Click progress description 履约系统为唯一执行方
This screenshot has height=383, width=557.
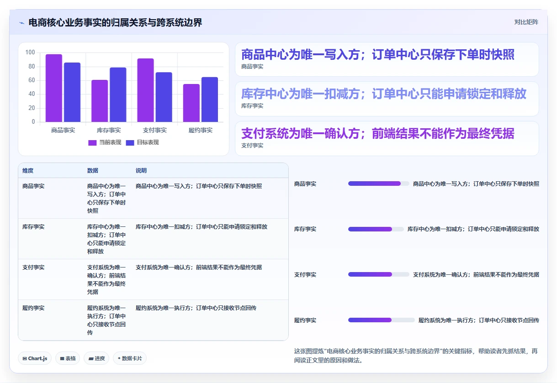pos(479,320)
